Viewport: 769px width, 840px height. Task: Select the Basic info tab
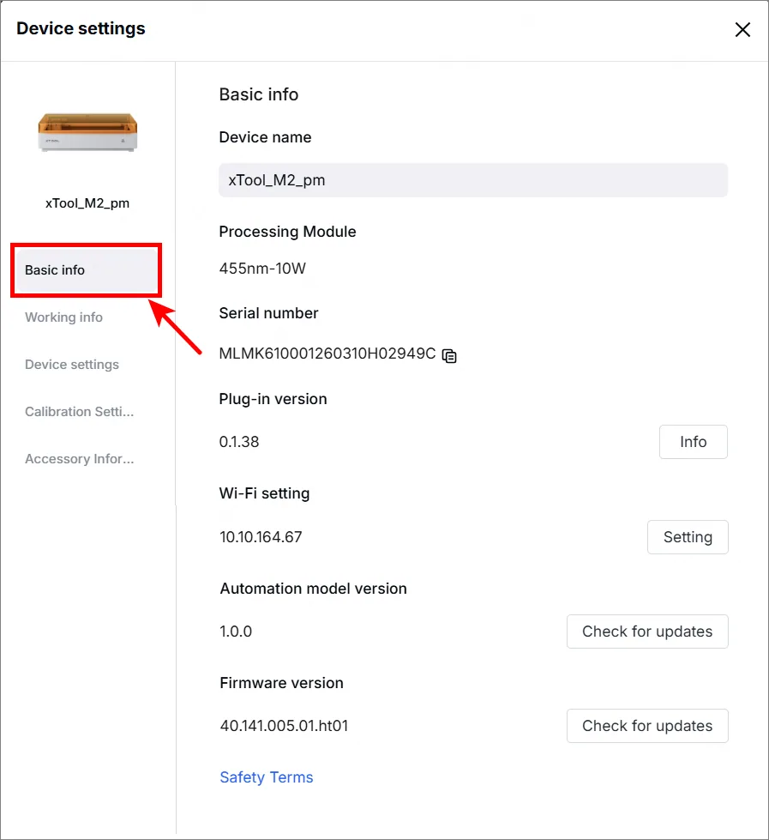click(86, 270)
